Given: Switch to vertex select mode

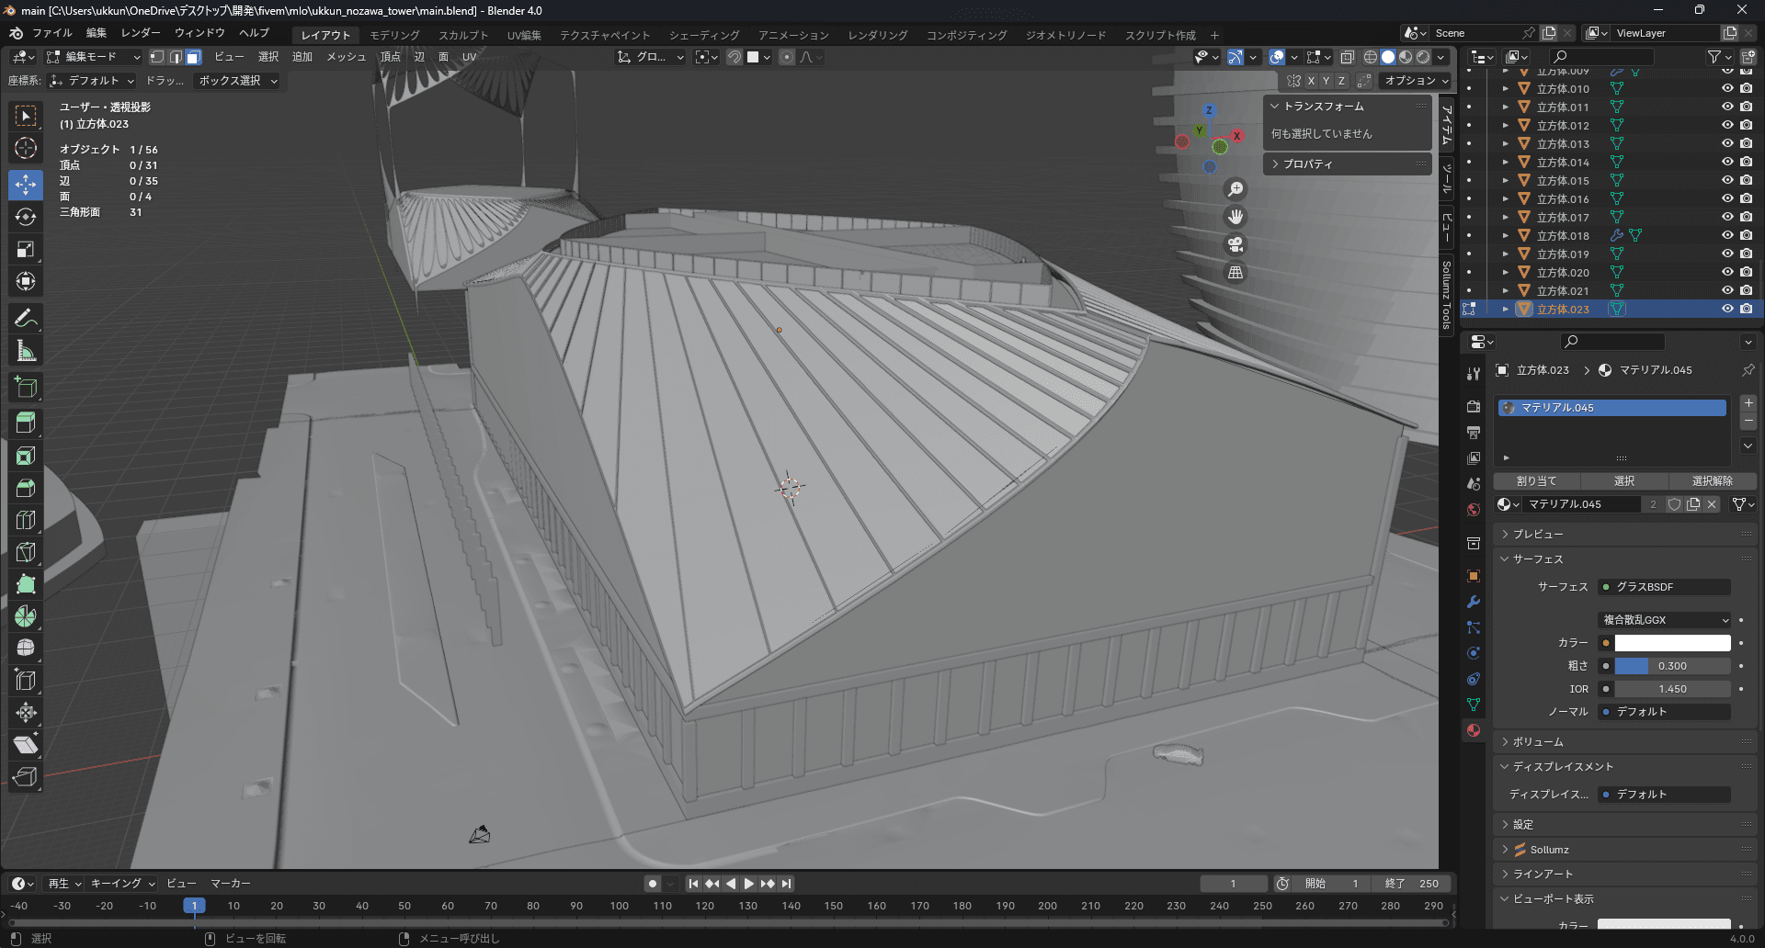Looking at the screenshot, I should point(157,57).
